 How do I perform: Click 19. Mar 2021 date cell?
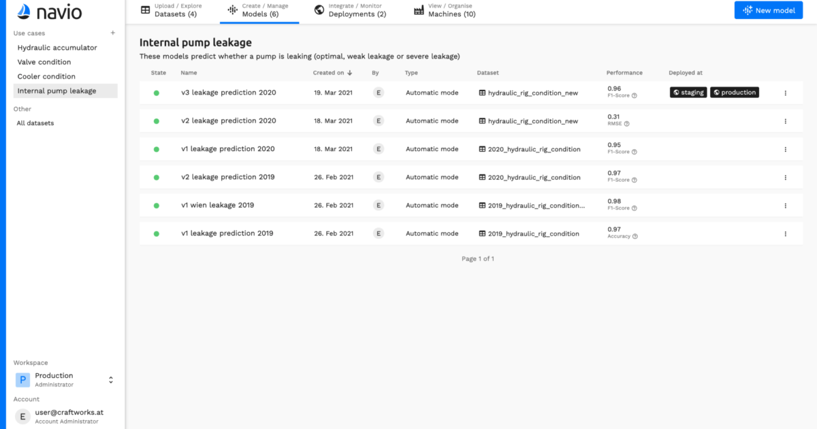click(x=334, y=93)
